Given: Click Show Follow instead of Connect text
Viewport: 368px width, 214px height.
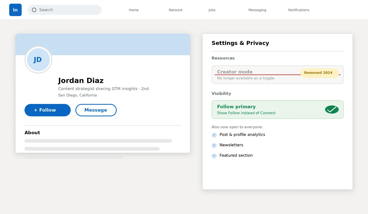Looking at the screenshot, I should (246, 113).
